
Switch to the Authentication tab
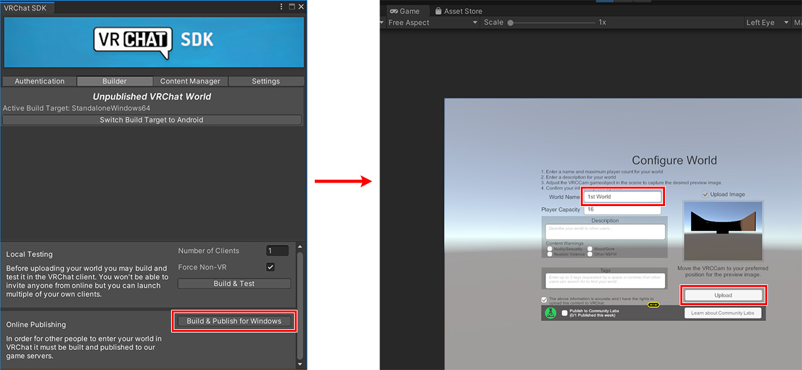pos(39,81)
